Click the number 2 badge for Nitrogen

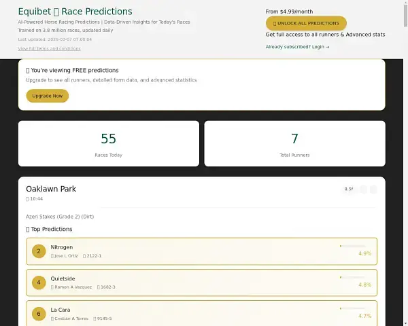tap(39, 251)
